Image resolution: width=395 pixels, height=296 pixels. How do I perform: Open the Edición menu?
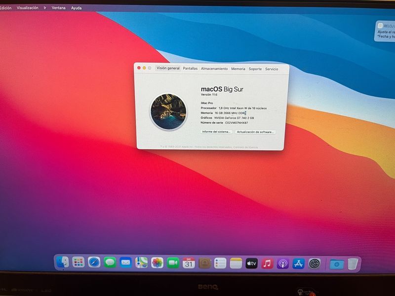tap(5, 8)
